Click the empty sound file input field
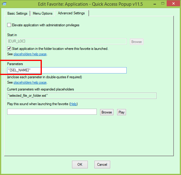The image size is (181, 175). click(52, 112)
